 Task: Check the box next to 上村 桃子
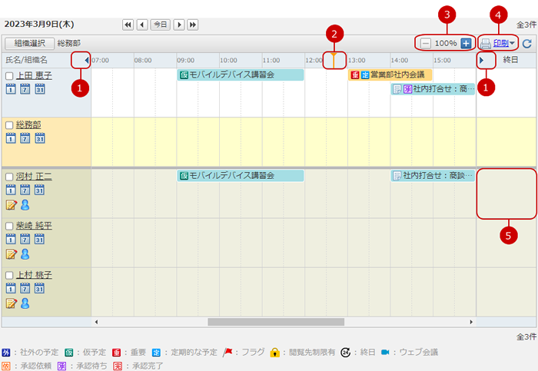pyautogui.click(x=9, y=275)
